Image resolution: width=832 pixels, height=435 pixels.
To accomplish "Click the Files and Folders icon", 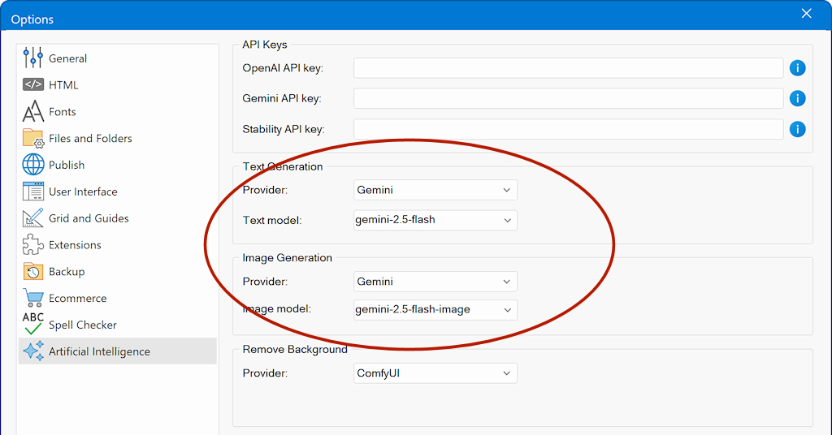I will pos(32,138).
